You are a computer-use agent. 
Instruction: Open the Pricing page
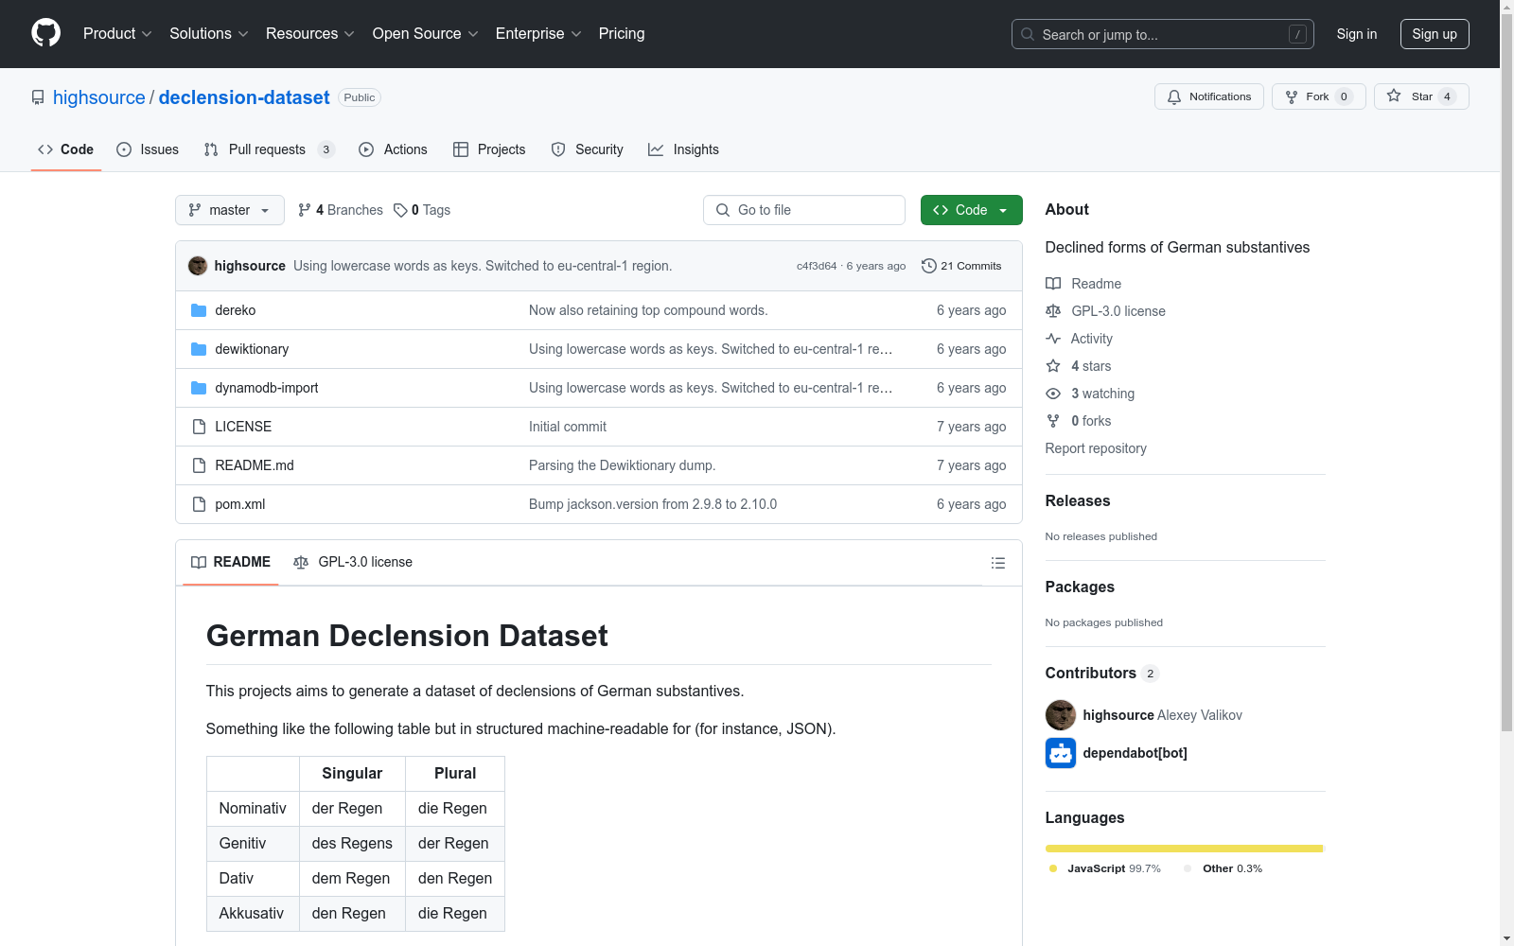(x=622, y=34)
